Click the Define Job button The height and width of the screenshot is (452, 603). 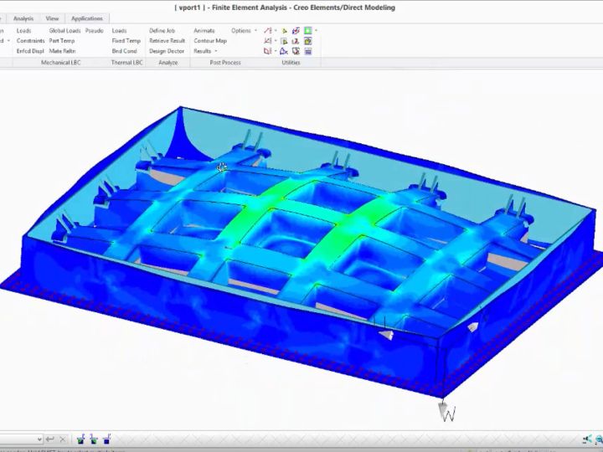coord(162,31)
